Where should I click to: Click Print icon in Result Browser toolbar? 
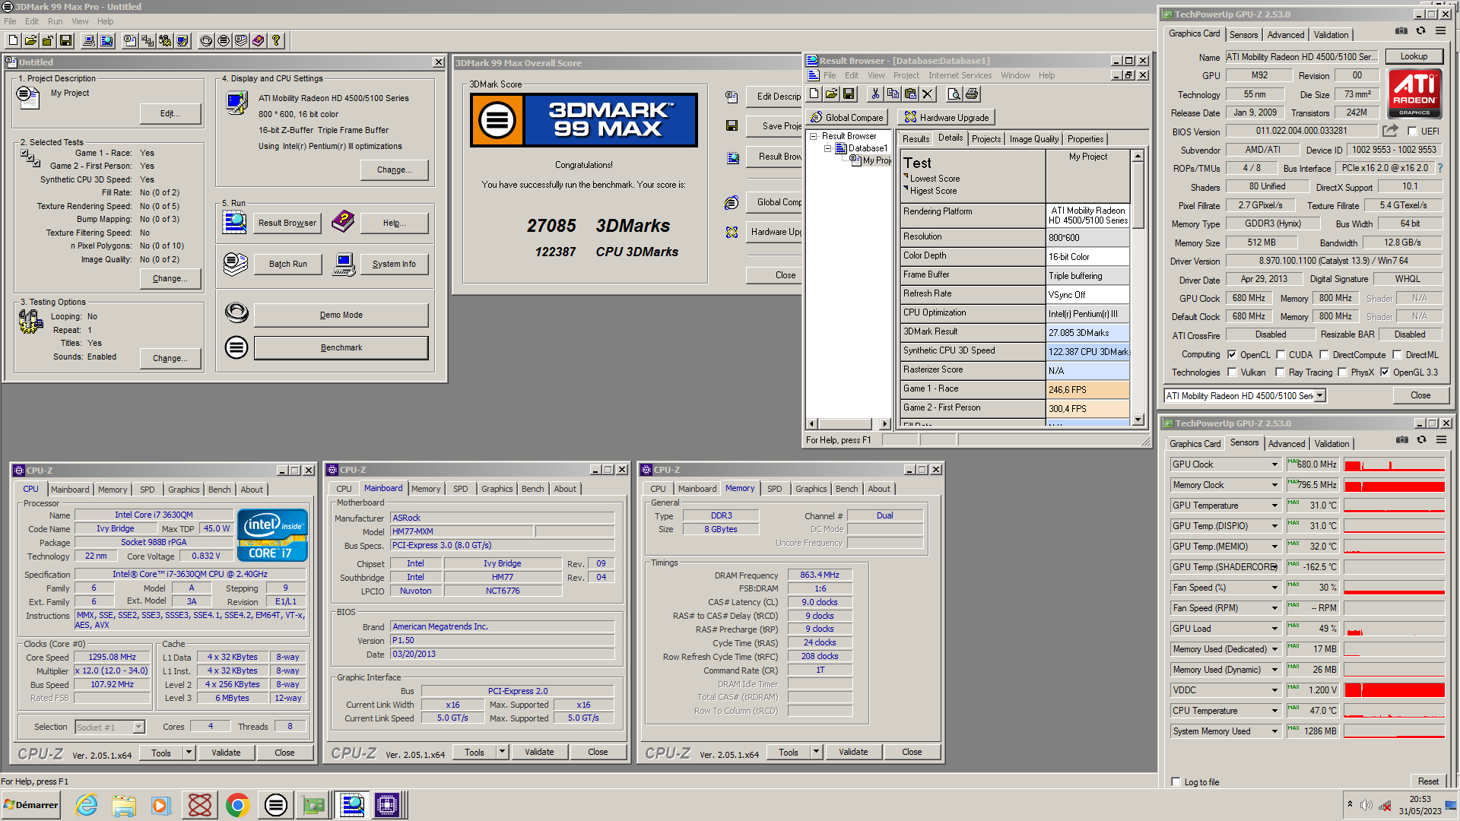click(x=972, y=94)
